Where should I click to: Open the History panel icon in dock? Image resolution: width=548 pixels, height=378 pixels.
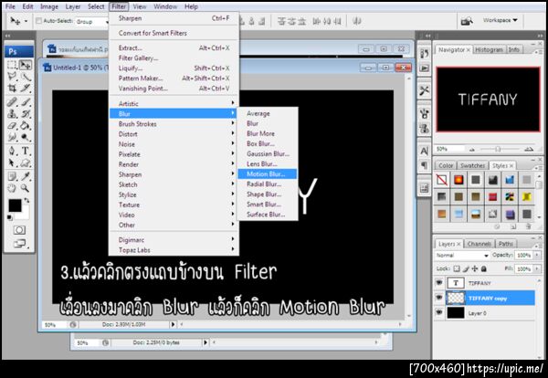coord(425,54)
